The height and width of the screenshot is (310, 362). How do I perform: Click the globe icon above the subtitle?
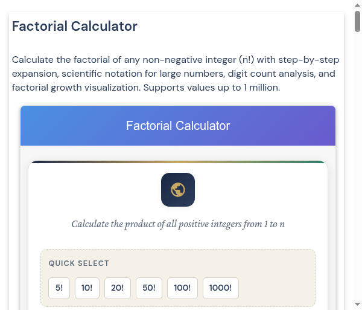178,190
